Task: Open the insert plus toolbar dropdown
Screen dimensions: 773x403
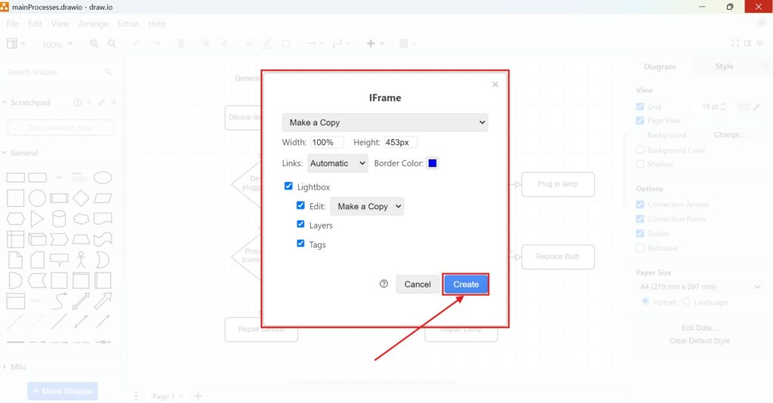Action: pos(374,43)
